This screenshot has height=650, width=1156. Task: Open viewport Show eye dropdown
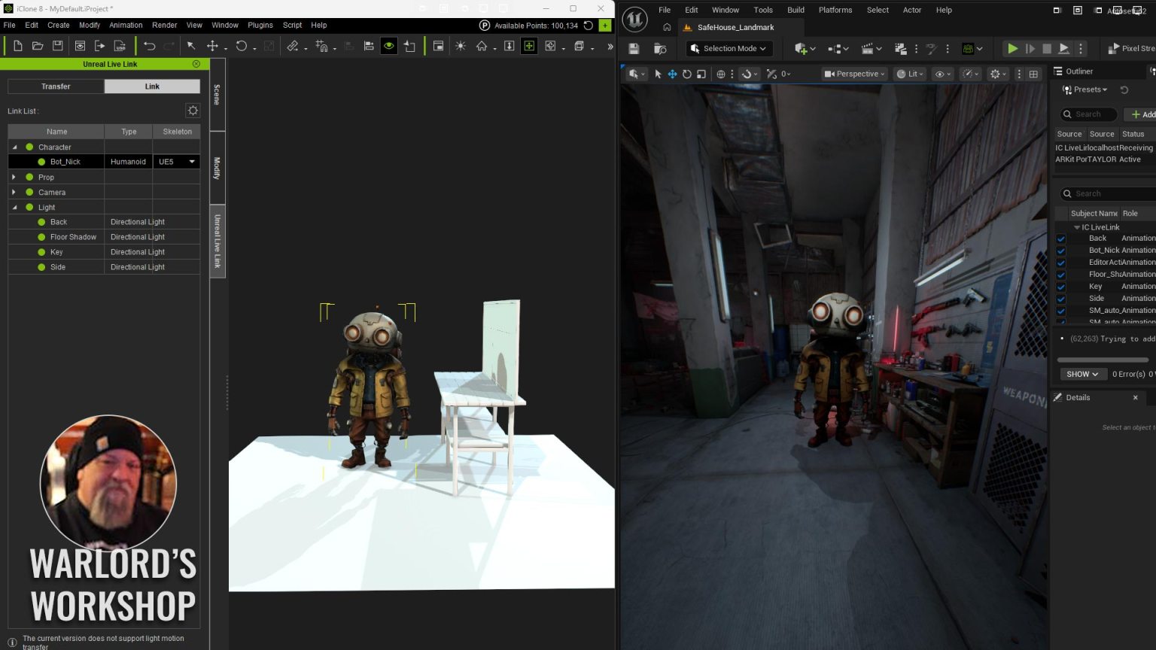tap(942, 74)
